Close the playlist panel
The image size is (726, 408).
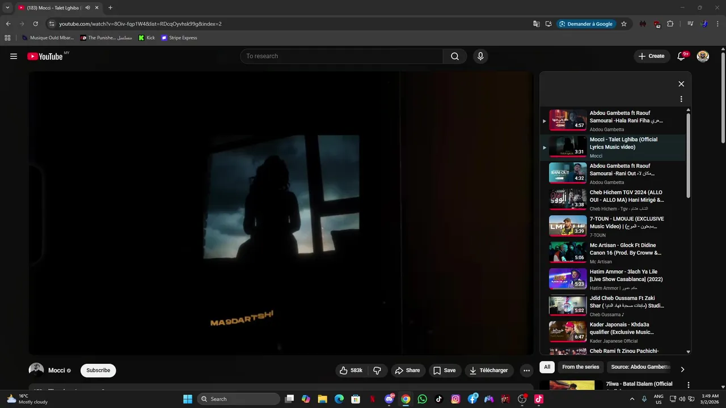(x=681, y=84)
